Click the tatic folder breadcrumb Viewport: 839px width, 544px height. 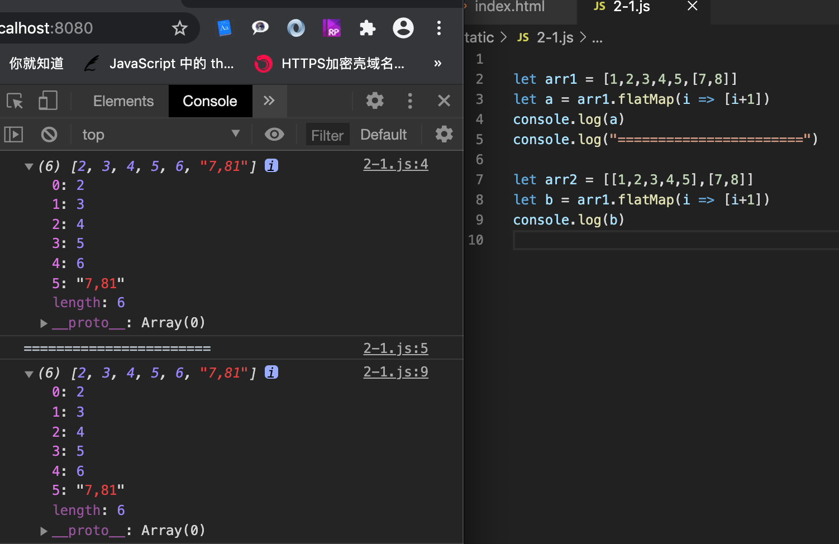pos(479,37)
